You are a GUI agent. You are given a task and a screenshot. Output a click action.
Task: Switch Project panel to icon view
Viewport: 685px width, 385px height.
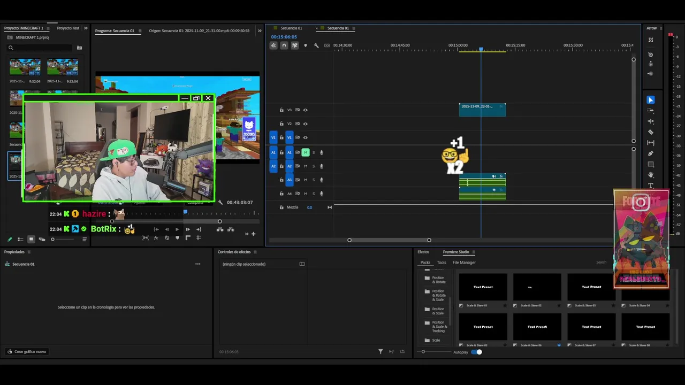[x=31, y=239]
